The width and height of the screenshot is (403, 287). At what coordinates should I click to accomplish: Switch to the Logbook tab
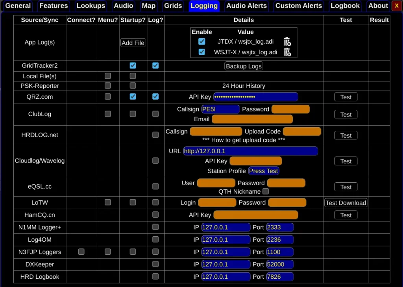tap(345, 6)
